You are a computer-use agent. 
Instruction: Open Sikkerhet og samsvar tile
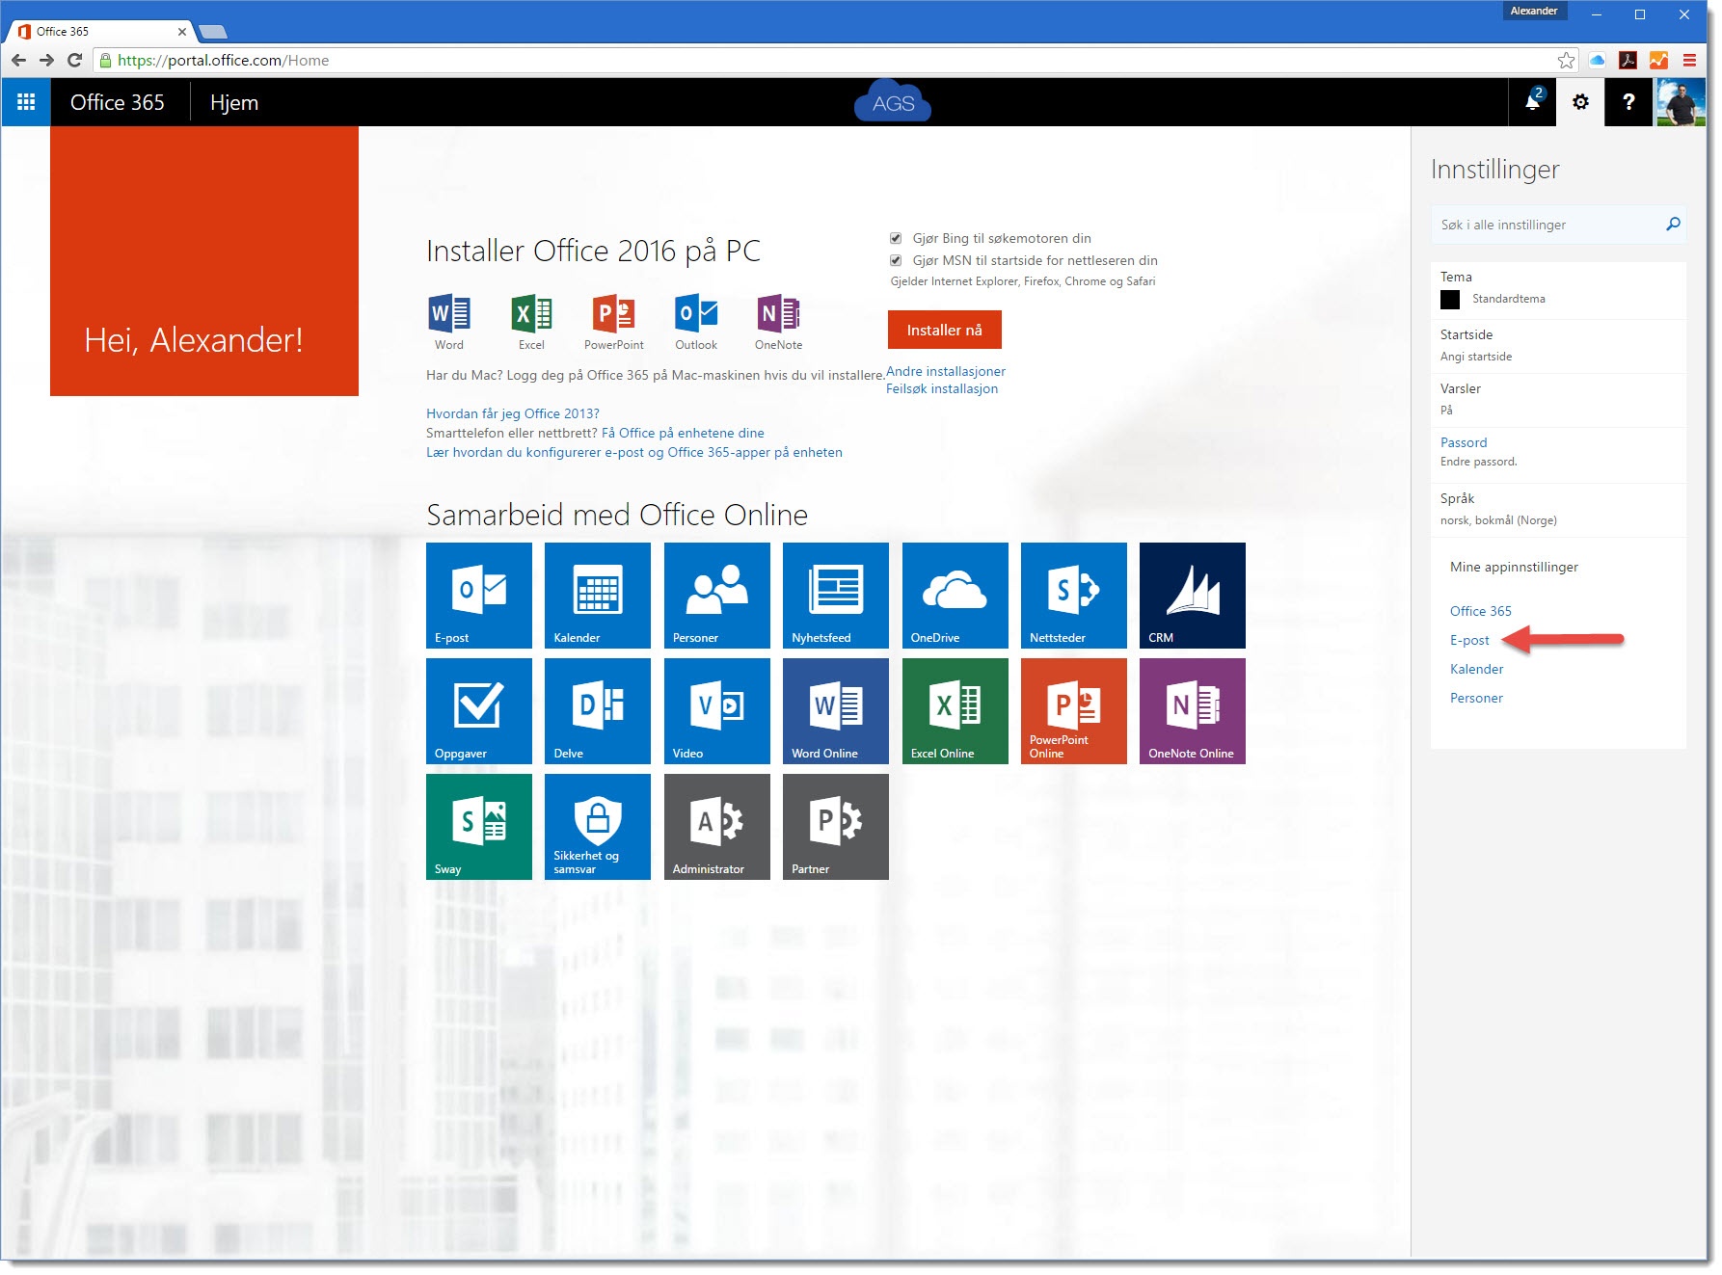coord(598,827)
